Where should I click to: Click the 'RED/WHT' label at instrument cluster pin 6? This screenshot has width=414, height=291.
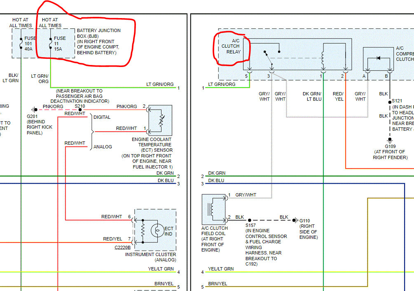click(x=111, y=217)
